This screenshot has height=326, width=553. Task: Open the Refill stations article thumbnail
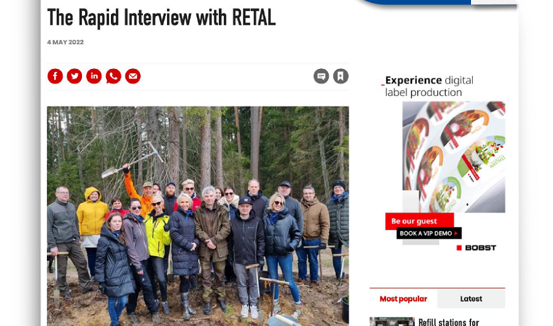[392, 322]
